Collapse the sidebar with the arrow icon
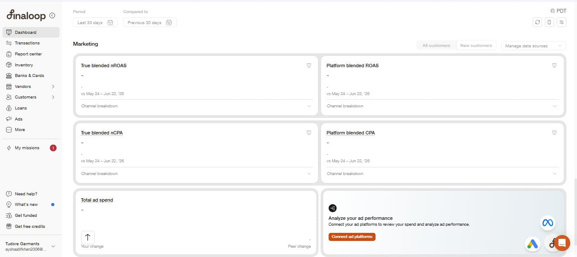The height and width of the screenshot is (257, 577). pos(52,15)
